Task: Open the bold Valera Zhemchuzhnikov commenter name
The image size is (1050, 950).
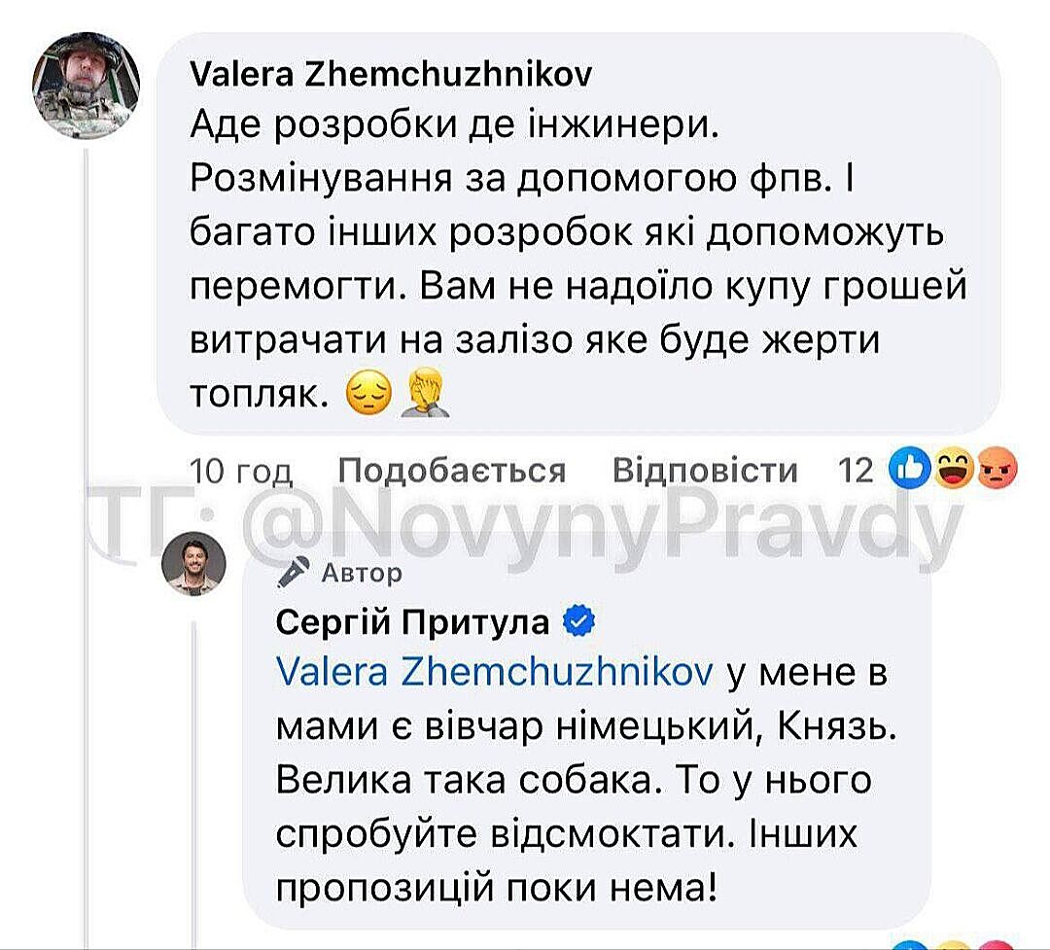Action: click(x=390, y=76)
